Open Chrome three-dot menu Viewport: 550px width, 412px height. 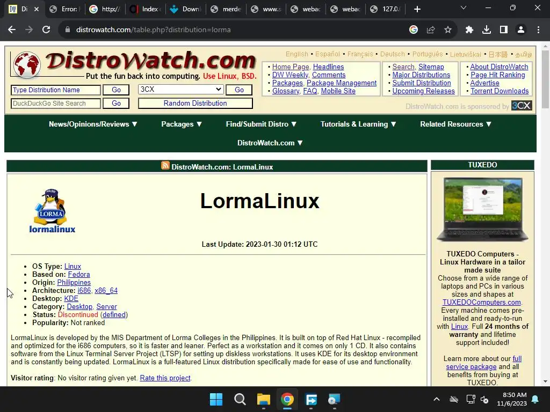[538, 30]
